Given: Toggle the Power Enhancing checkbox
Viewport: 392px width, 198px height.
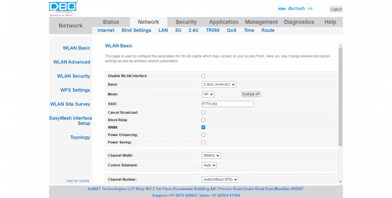Looking at the screenshot, I should [203, 135].
